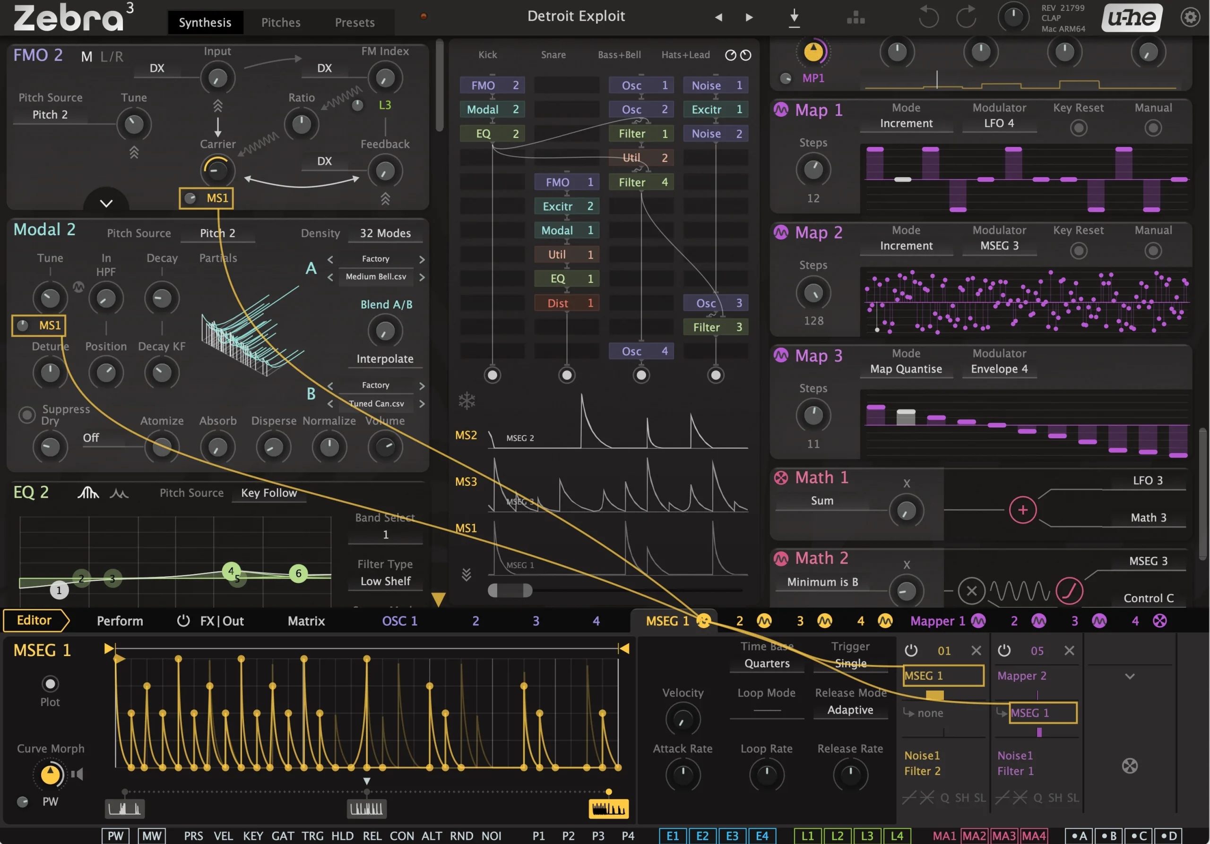
Task: Toggle Map 1 Manual switch
Action: [x=1153, y=128]
